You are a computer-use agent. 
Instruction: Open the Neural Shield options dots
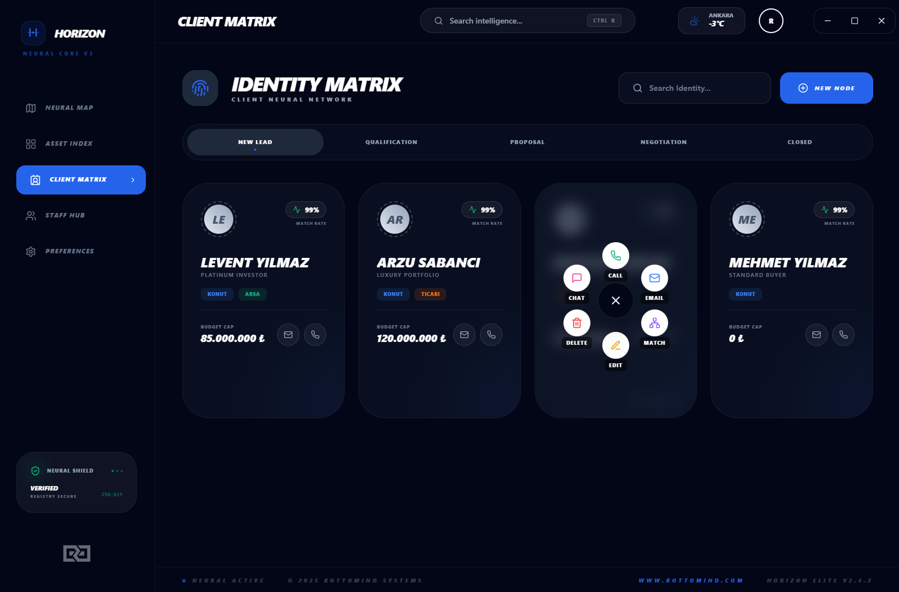coord(117,471)
